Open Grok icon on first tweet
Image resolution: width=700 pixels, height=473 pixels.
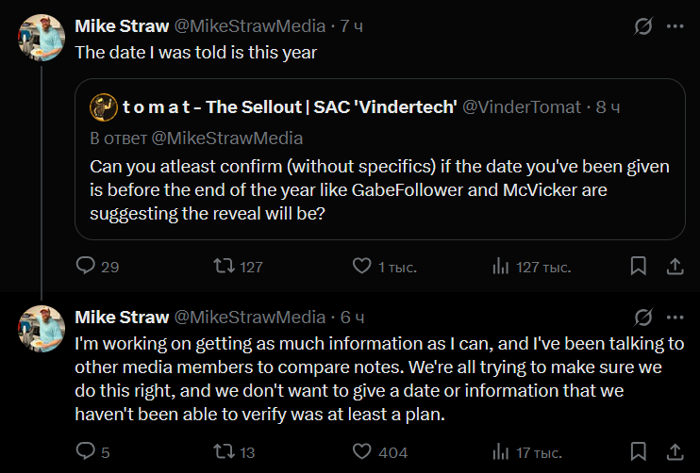point(643,27)
